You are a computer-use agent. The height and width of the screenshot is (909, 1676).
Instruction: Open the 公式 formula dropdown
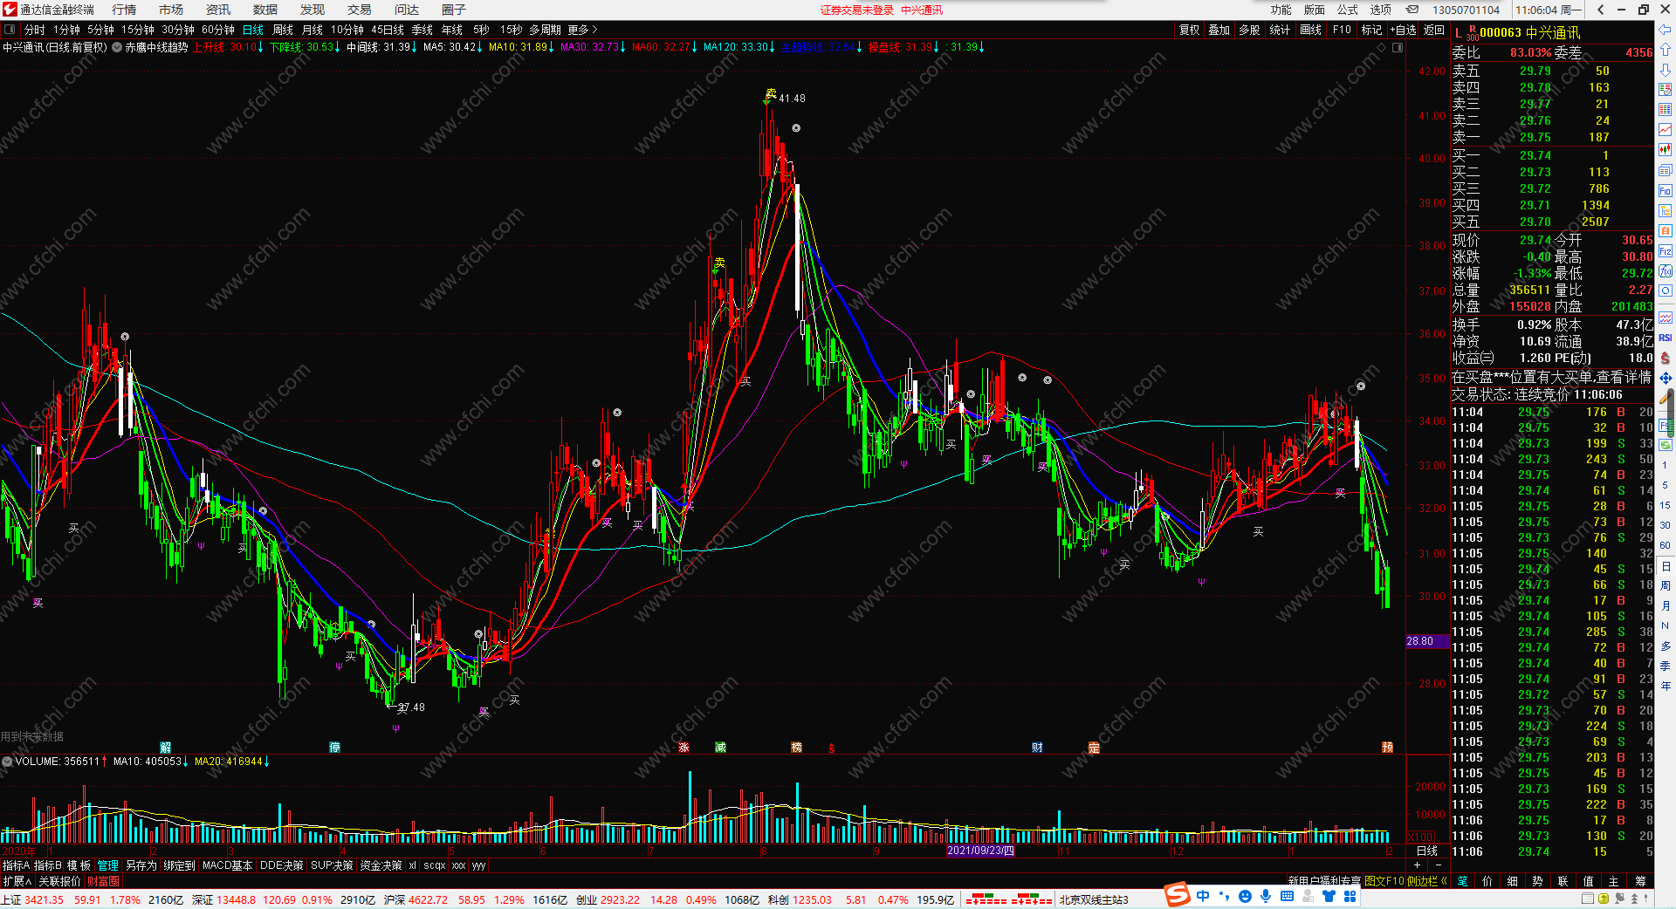click(1347, 10)
